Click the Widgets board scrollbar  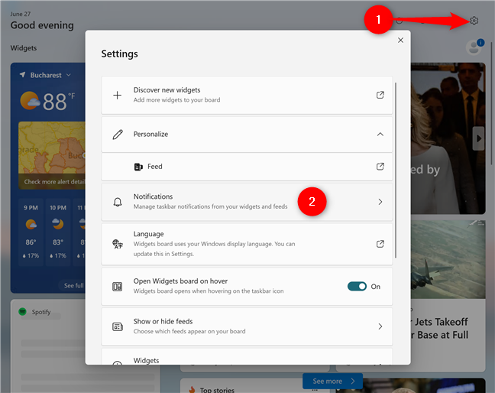pos(491,104)
